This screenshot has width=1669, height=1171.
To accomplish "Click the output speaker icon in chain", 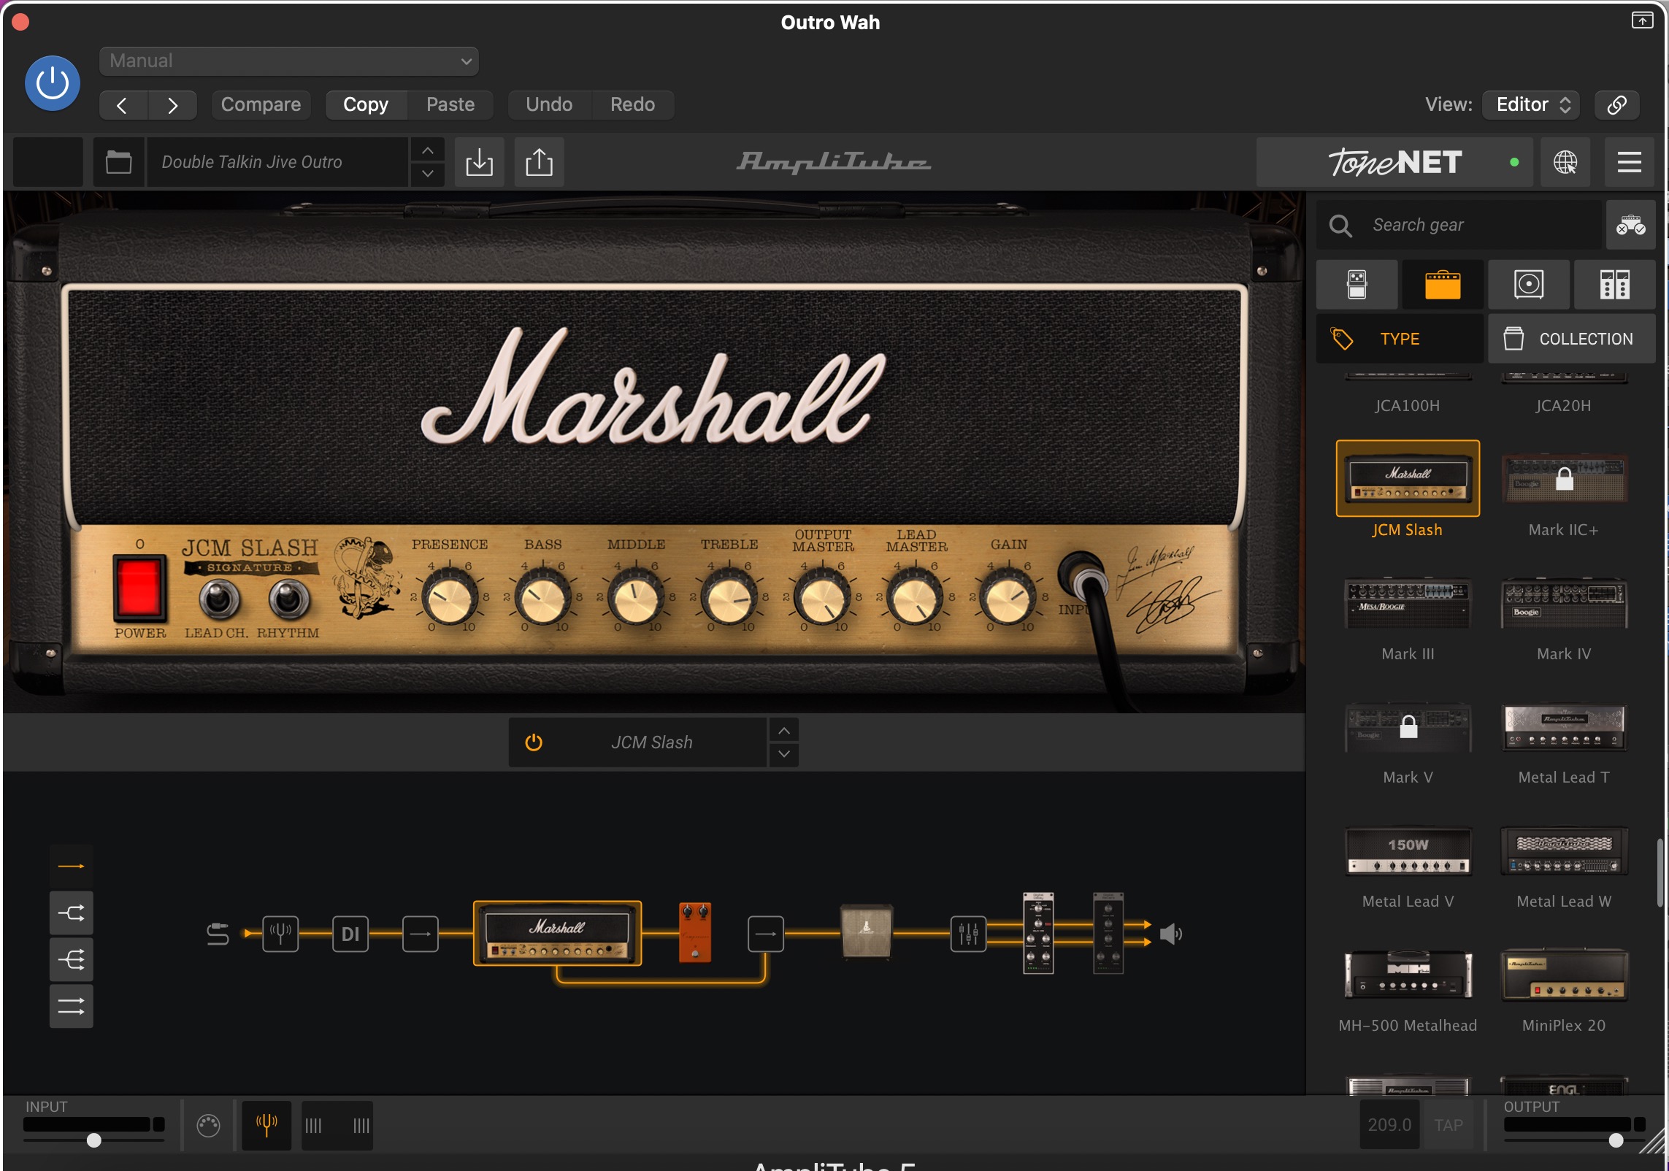I will [1171, 934].
